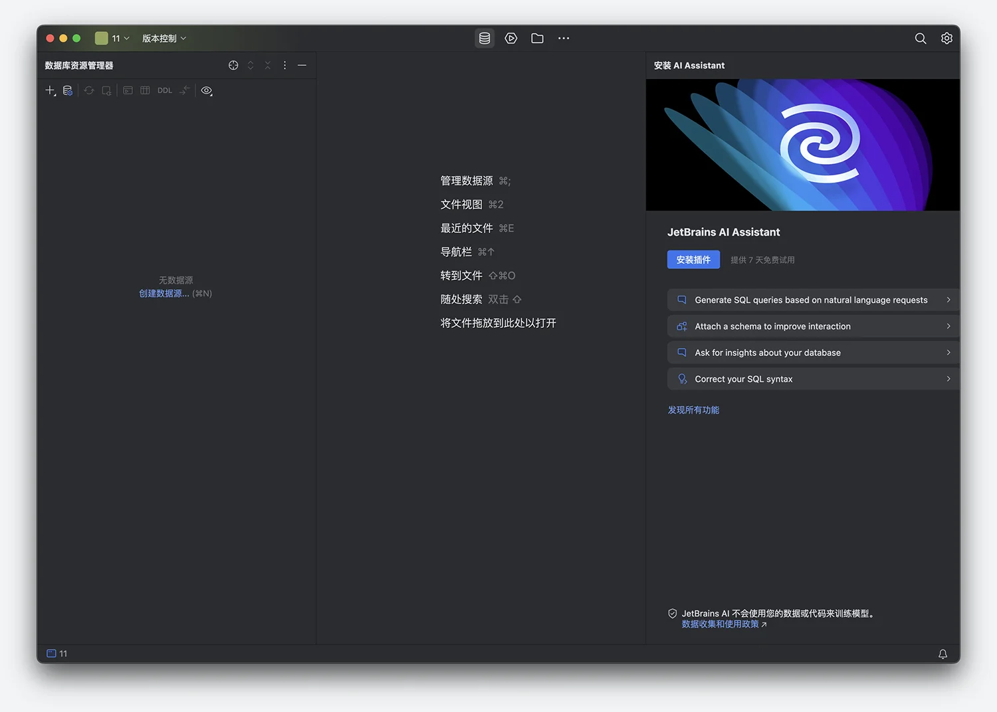Click the 转到文件 hint text
The height and width of the screenshot is (712, 997).
pos(461,276)
